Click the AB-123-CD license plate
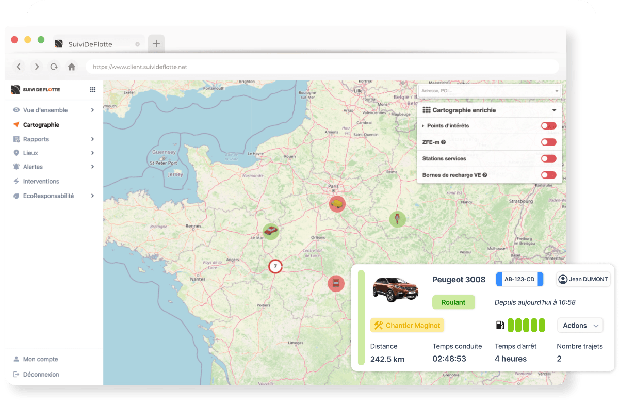The width and height of the screenshot is (619, 404). click(x=519, y=279)
